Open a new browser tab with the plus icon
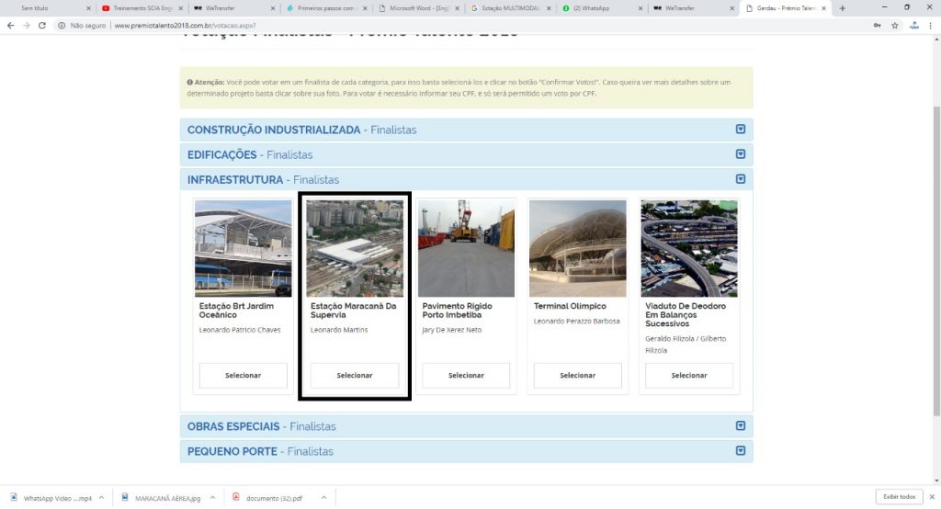The height and width of the screenshot is (509, 941). [843, 8]
